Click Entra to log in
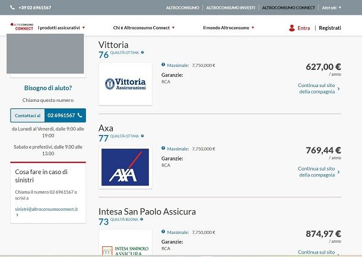The height and width of the screenshot is (257, 362). (304, 28)
